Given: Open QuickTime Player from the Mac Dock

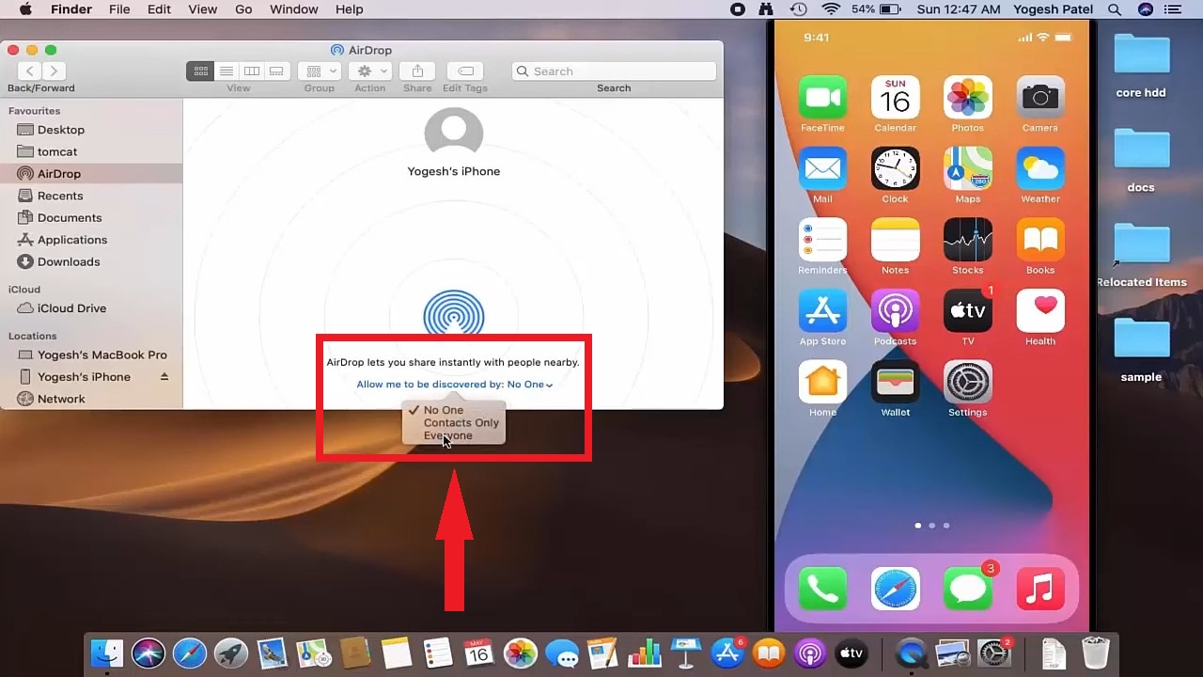Looking at the screenshot, I should pyautogui.click(x=910, y=653).
